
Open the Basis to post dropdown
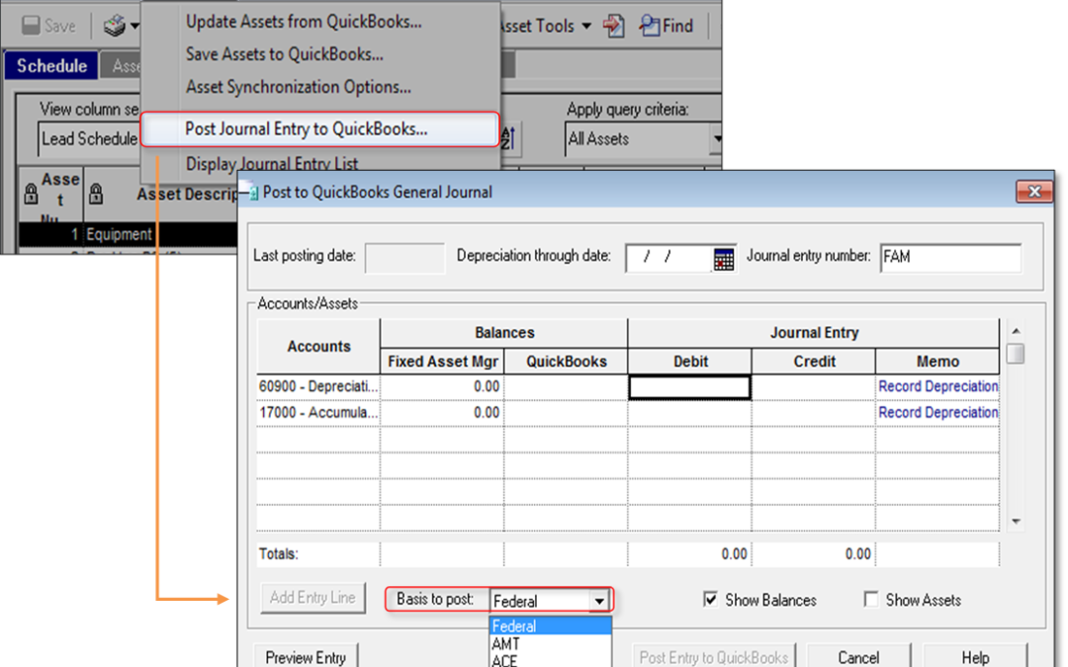click(x=598, y=601)
